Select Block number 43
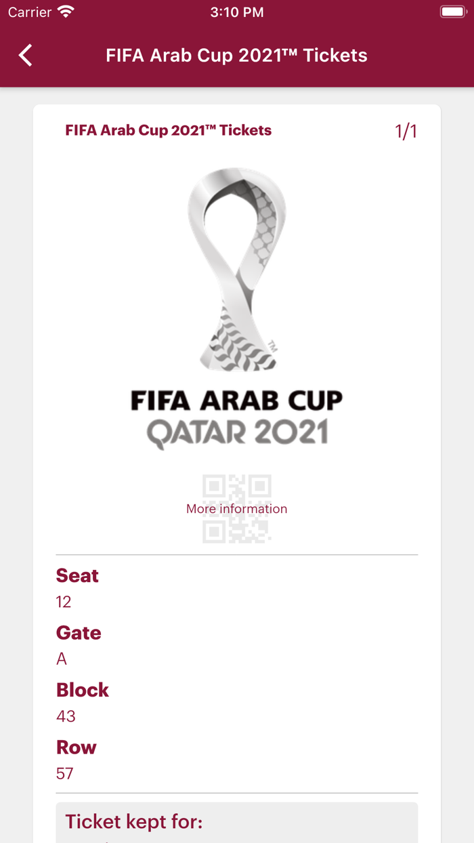 [x=64, y=716]
